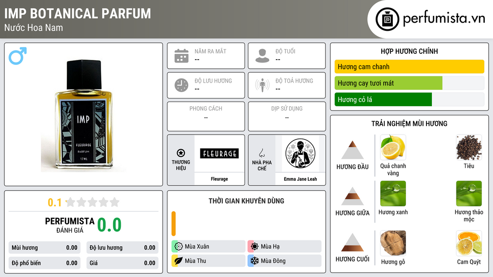Click the first rating star
493x277 pixels.
(x=71, y=202)
